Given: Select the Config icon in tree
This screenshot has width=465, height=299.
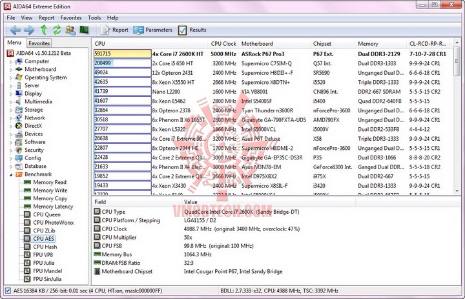Looking at the screenshot, I should click(x=19, y=158).
